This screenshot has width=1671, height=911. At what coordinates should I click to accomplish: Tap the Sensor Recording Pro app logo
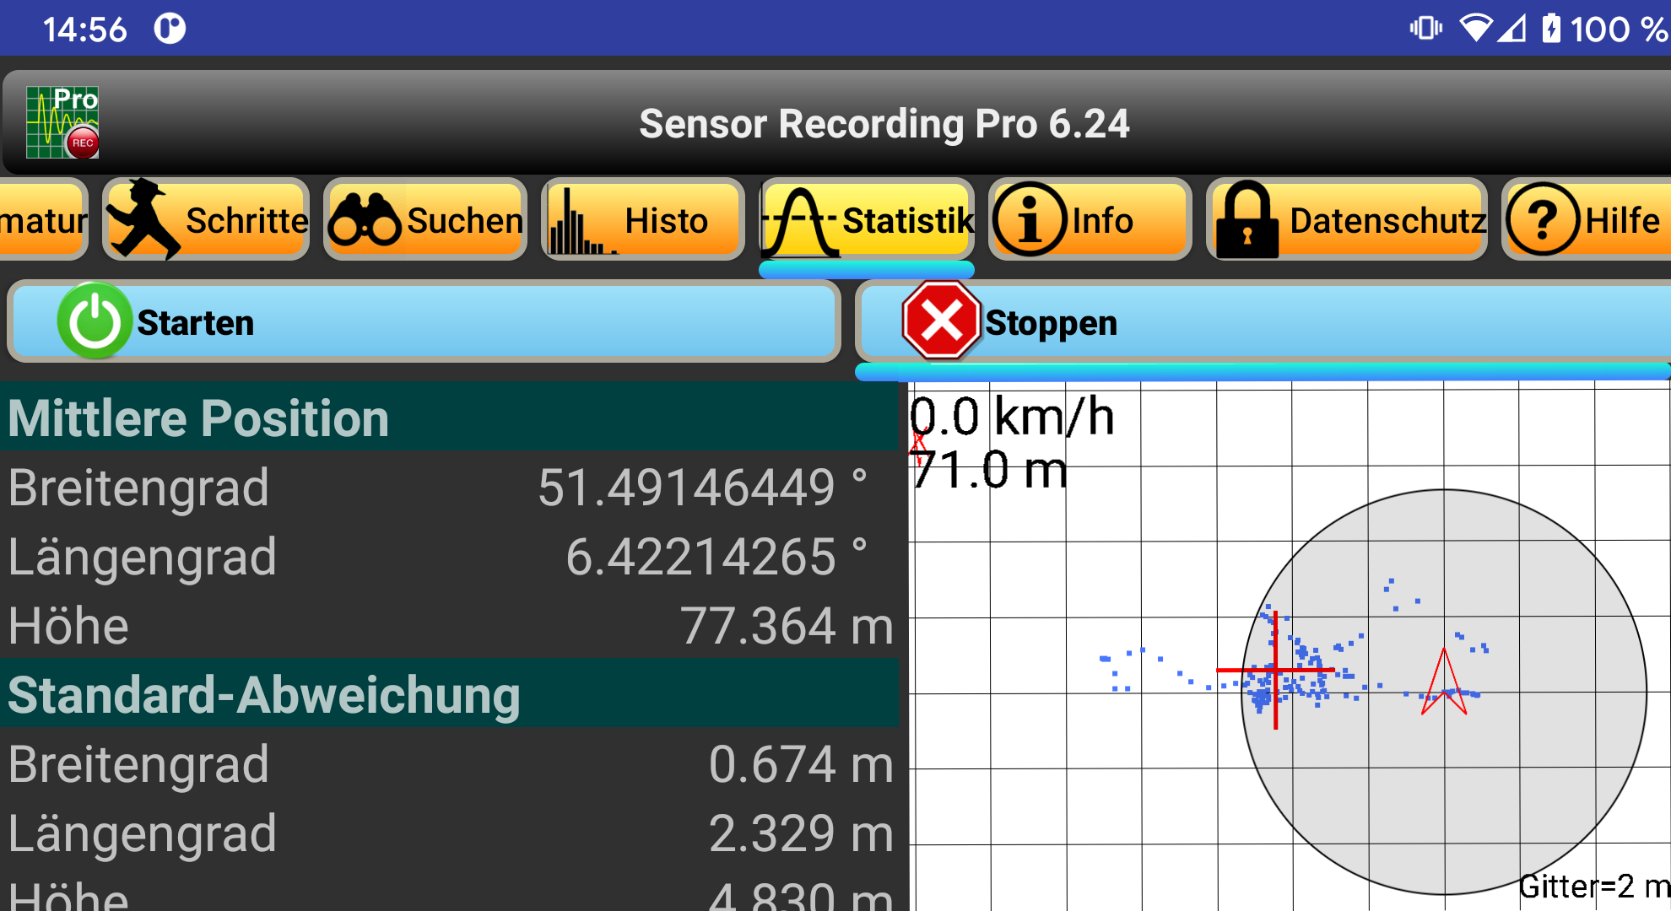(62, 122)
